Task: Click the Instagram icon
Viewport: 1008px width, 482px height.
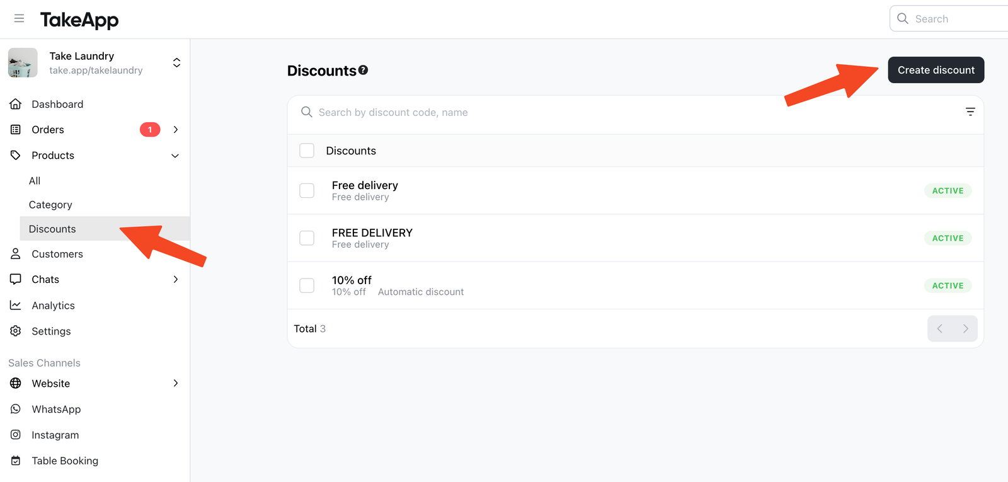Action: tap(16, 435)
